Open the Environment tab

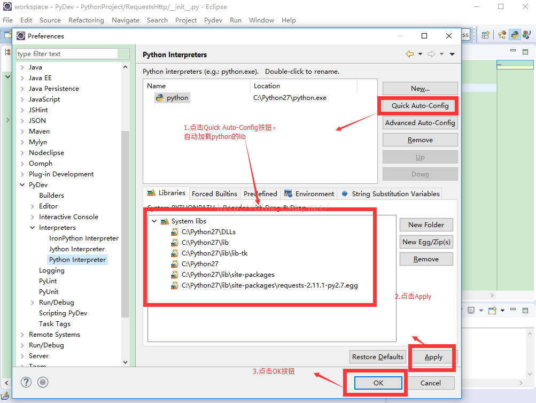point(309,194)
